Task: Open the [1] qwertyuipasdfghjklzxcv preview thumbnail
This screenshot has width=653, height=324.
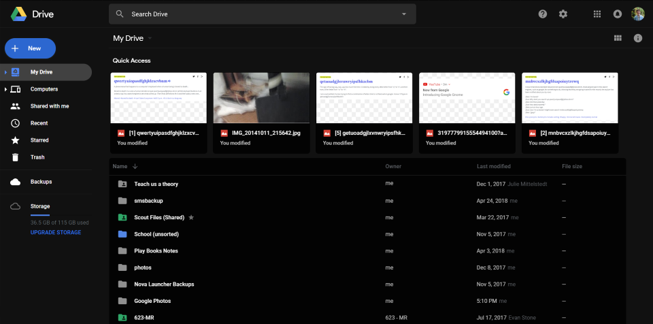Action: pyautogui.click(x=158, y=98)
